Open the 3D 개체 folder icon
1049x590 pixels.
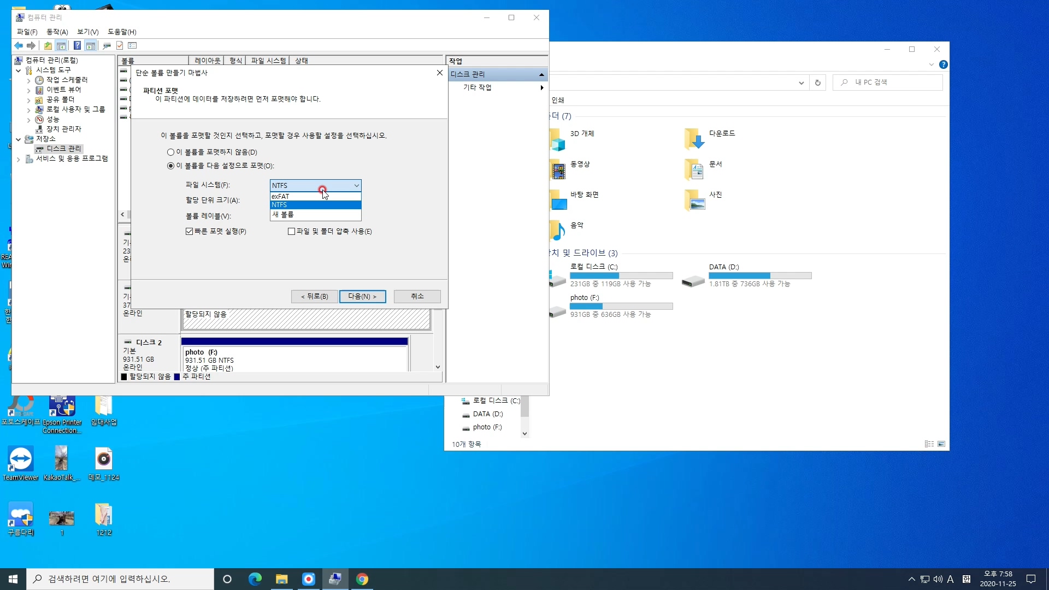click(557, 140)
